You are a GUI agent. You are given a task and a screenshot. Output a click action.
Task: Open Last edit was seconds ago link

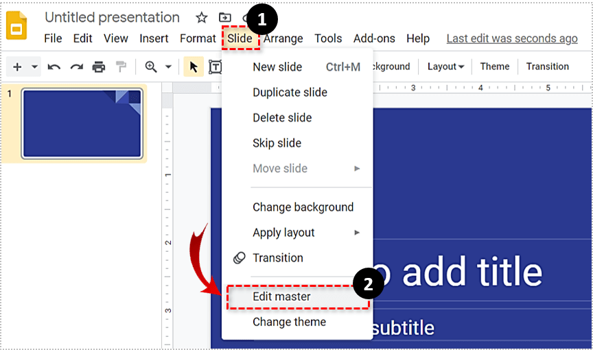click(x=511, y=38)
